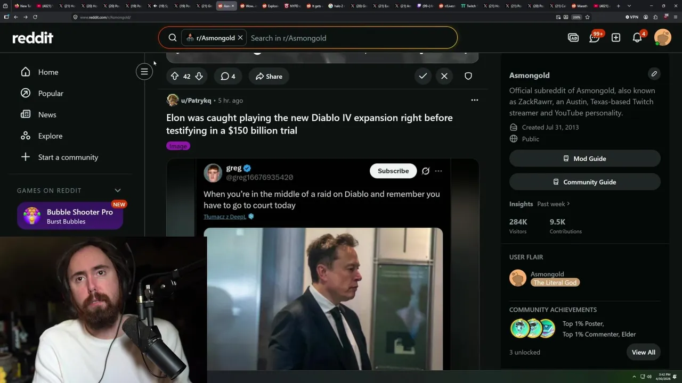Edit community details with pencil icon
682x383 pixels.
click(x=654, y=74)
